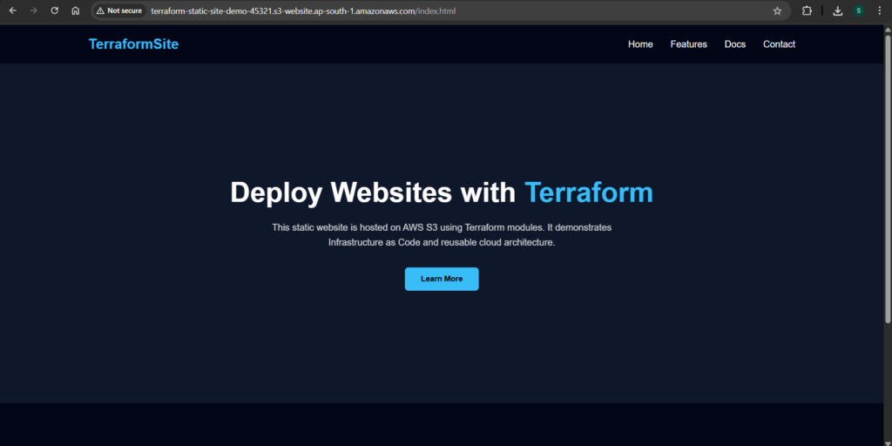
Task: Click the browser forward arrow
Action: point(33,11)
